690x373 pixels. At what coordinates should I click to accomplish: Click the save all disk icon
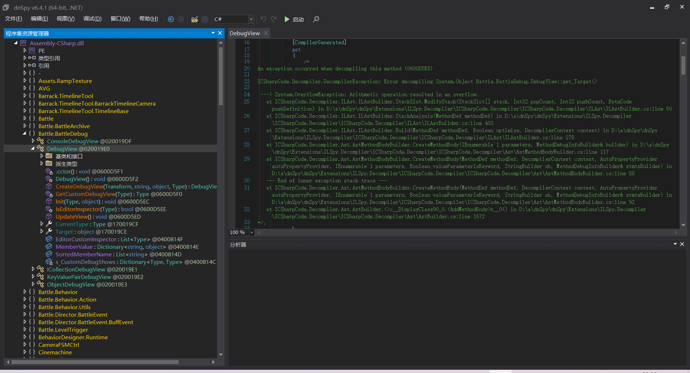pos(204,19)
